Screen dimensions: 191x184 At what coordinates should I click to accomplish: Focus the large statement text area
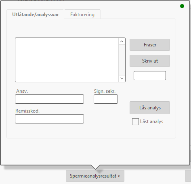pyautogui.click(x=67, y=60)
